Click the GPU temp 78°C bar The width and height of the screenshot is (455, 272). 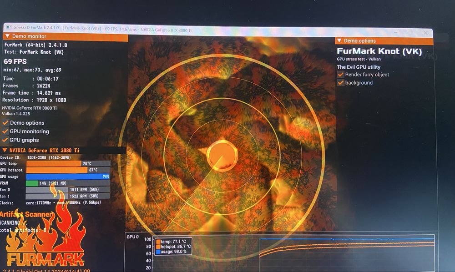point(68,164)
